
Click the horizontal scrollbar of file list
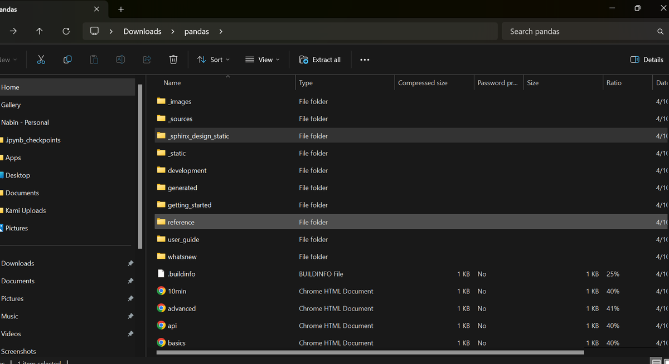click(370, 352)
